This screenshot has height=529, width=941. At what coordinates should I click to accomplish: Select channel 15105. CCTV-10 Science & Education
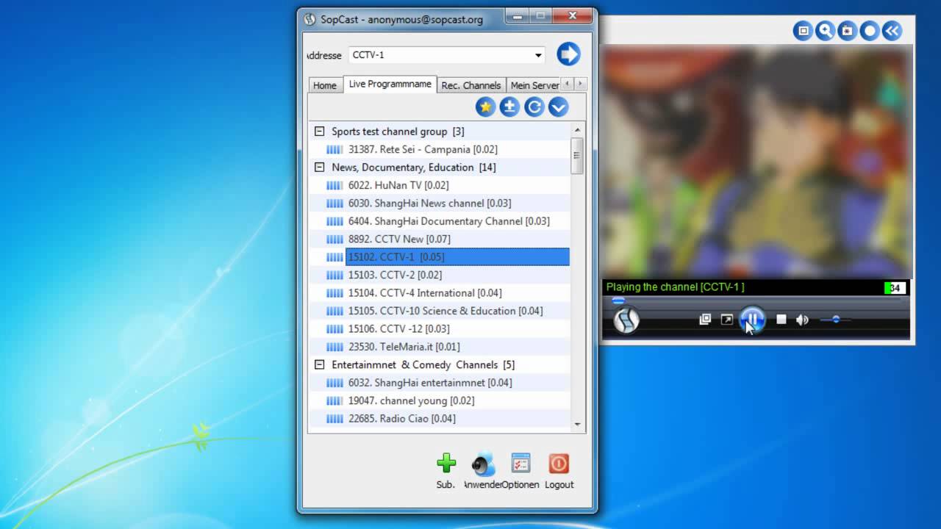(446, 311)
